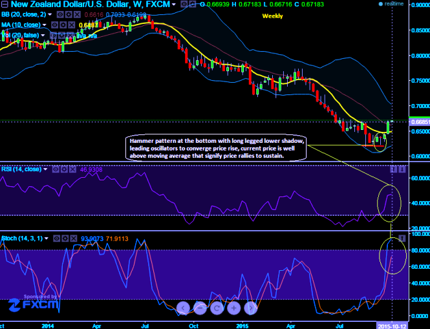
Task: Expand the New Zealand Dollar symbol dropdown
Action: 175,5
